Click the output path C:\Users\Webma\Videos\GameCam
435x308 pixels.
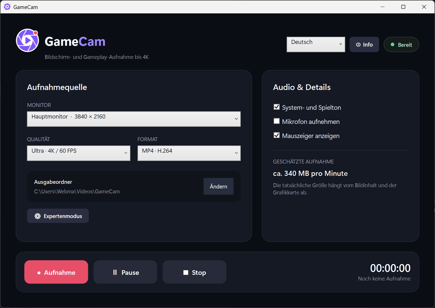(x=77, y=192)
